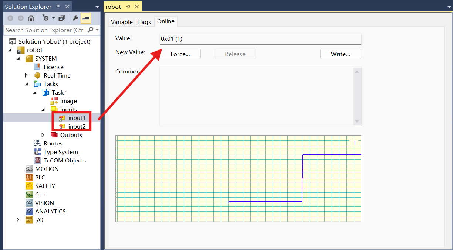Click the pending changes filter clock icon
453x250 pixels.
pyautogui.click(x=45, y=18)
